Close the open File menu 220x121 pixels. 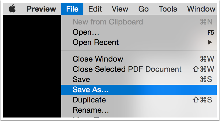(x=72, y=9)
